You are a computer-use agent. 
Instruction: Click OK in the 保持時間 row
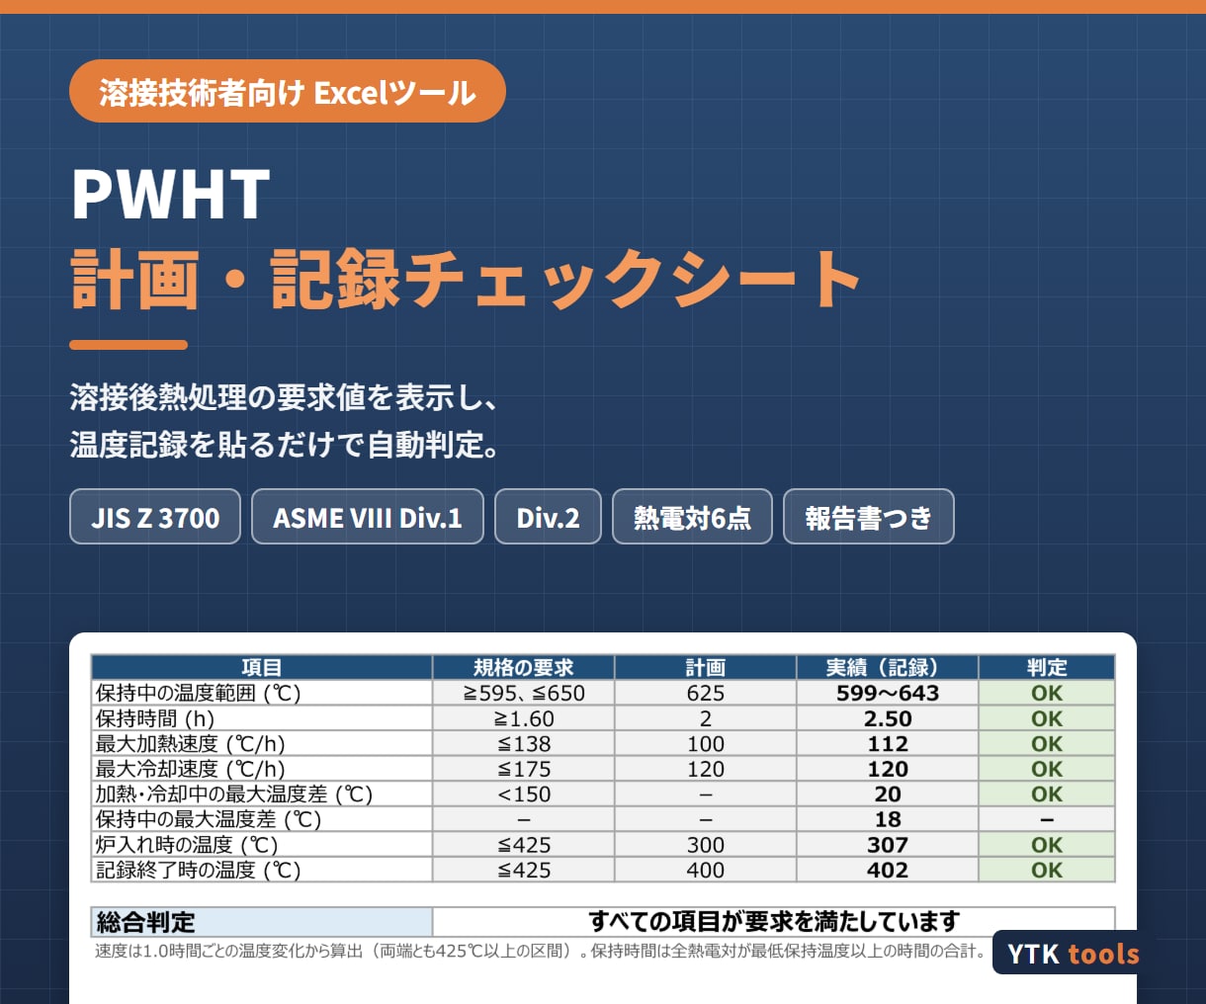(1047, 718)
